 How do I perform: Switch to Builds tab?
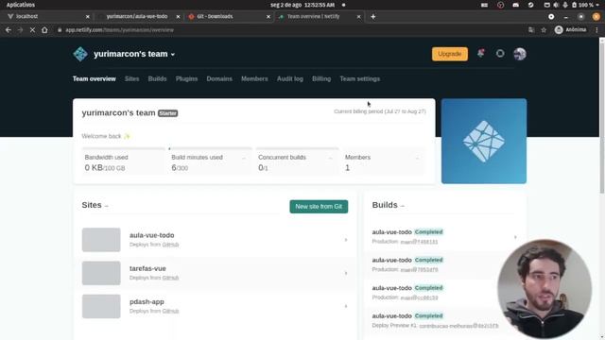pos(157,78)
